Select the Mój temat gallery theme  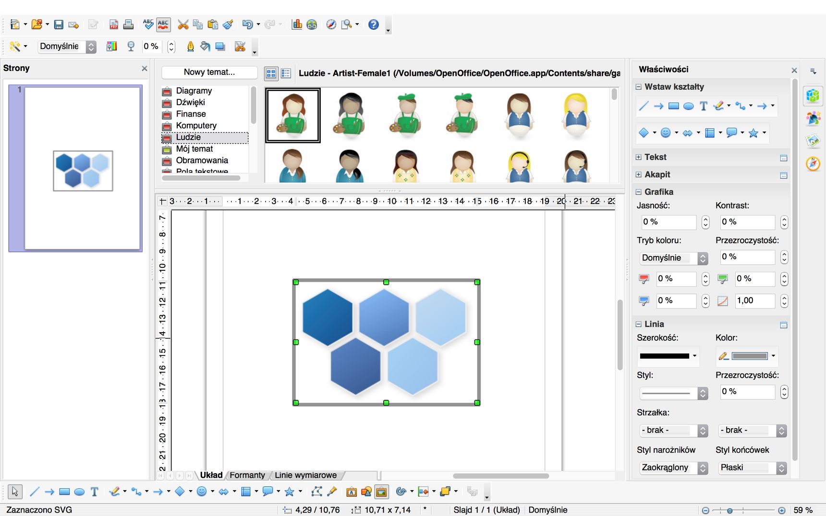[194, 149]
